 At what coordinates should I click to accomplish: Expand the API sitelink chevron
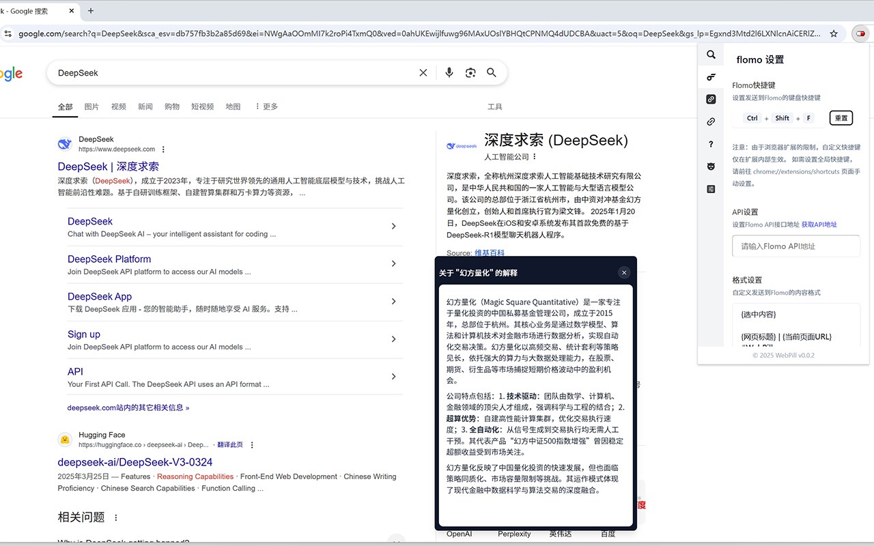(x=393, y=377)
